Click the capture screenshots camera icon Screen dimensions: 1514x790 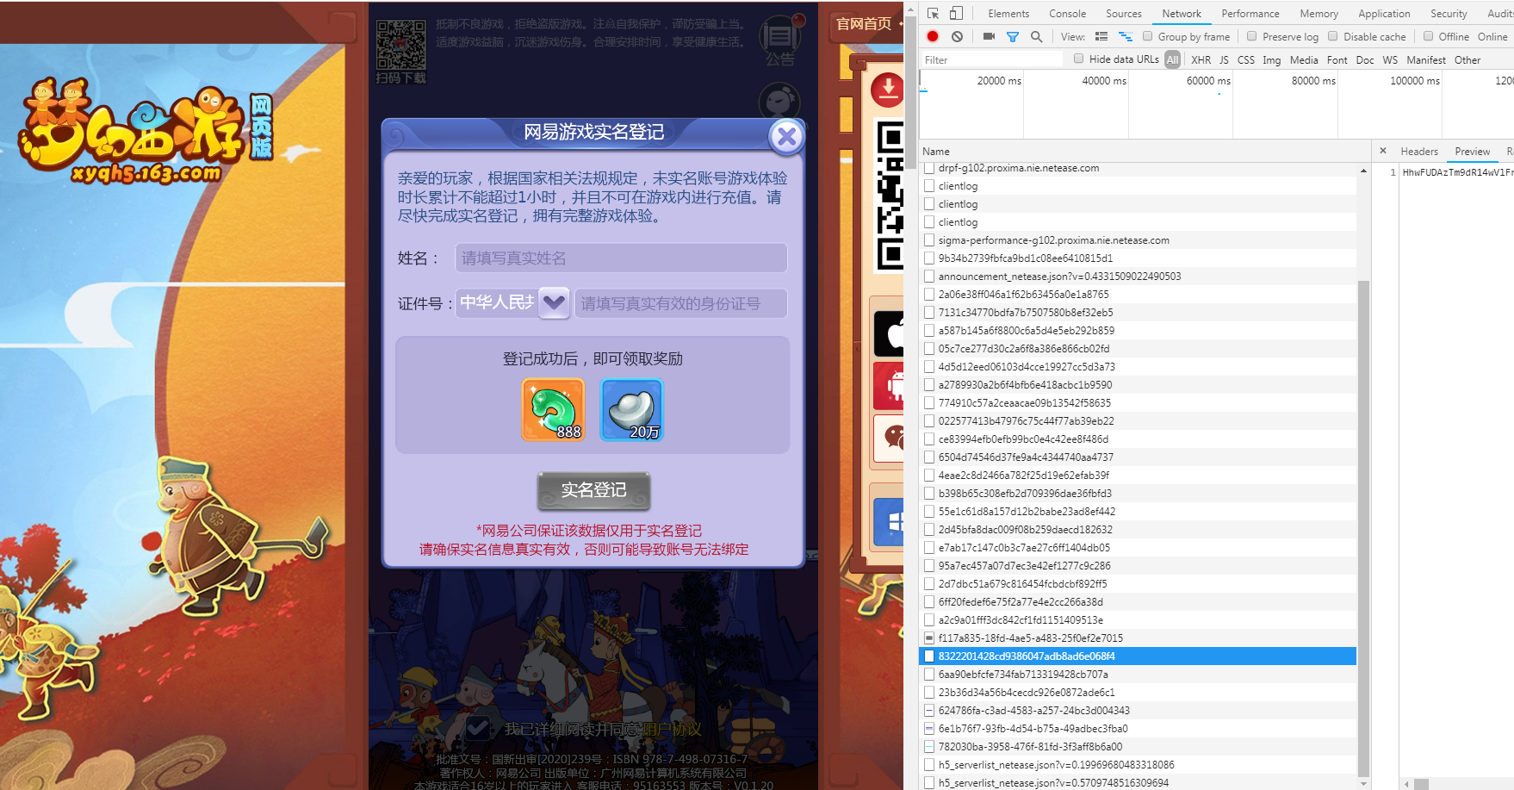coord(989,36)
